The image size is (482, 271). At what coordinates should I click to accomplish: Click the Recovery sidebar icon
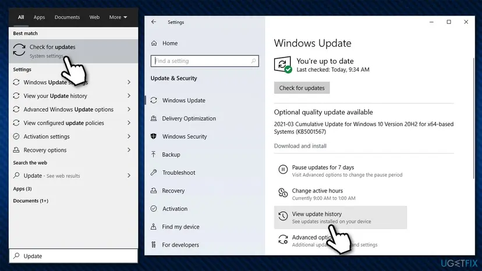tap(154, 191)
